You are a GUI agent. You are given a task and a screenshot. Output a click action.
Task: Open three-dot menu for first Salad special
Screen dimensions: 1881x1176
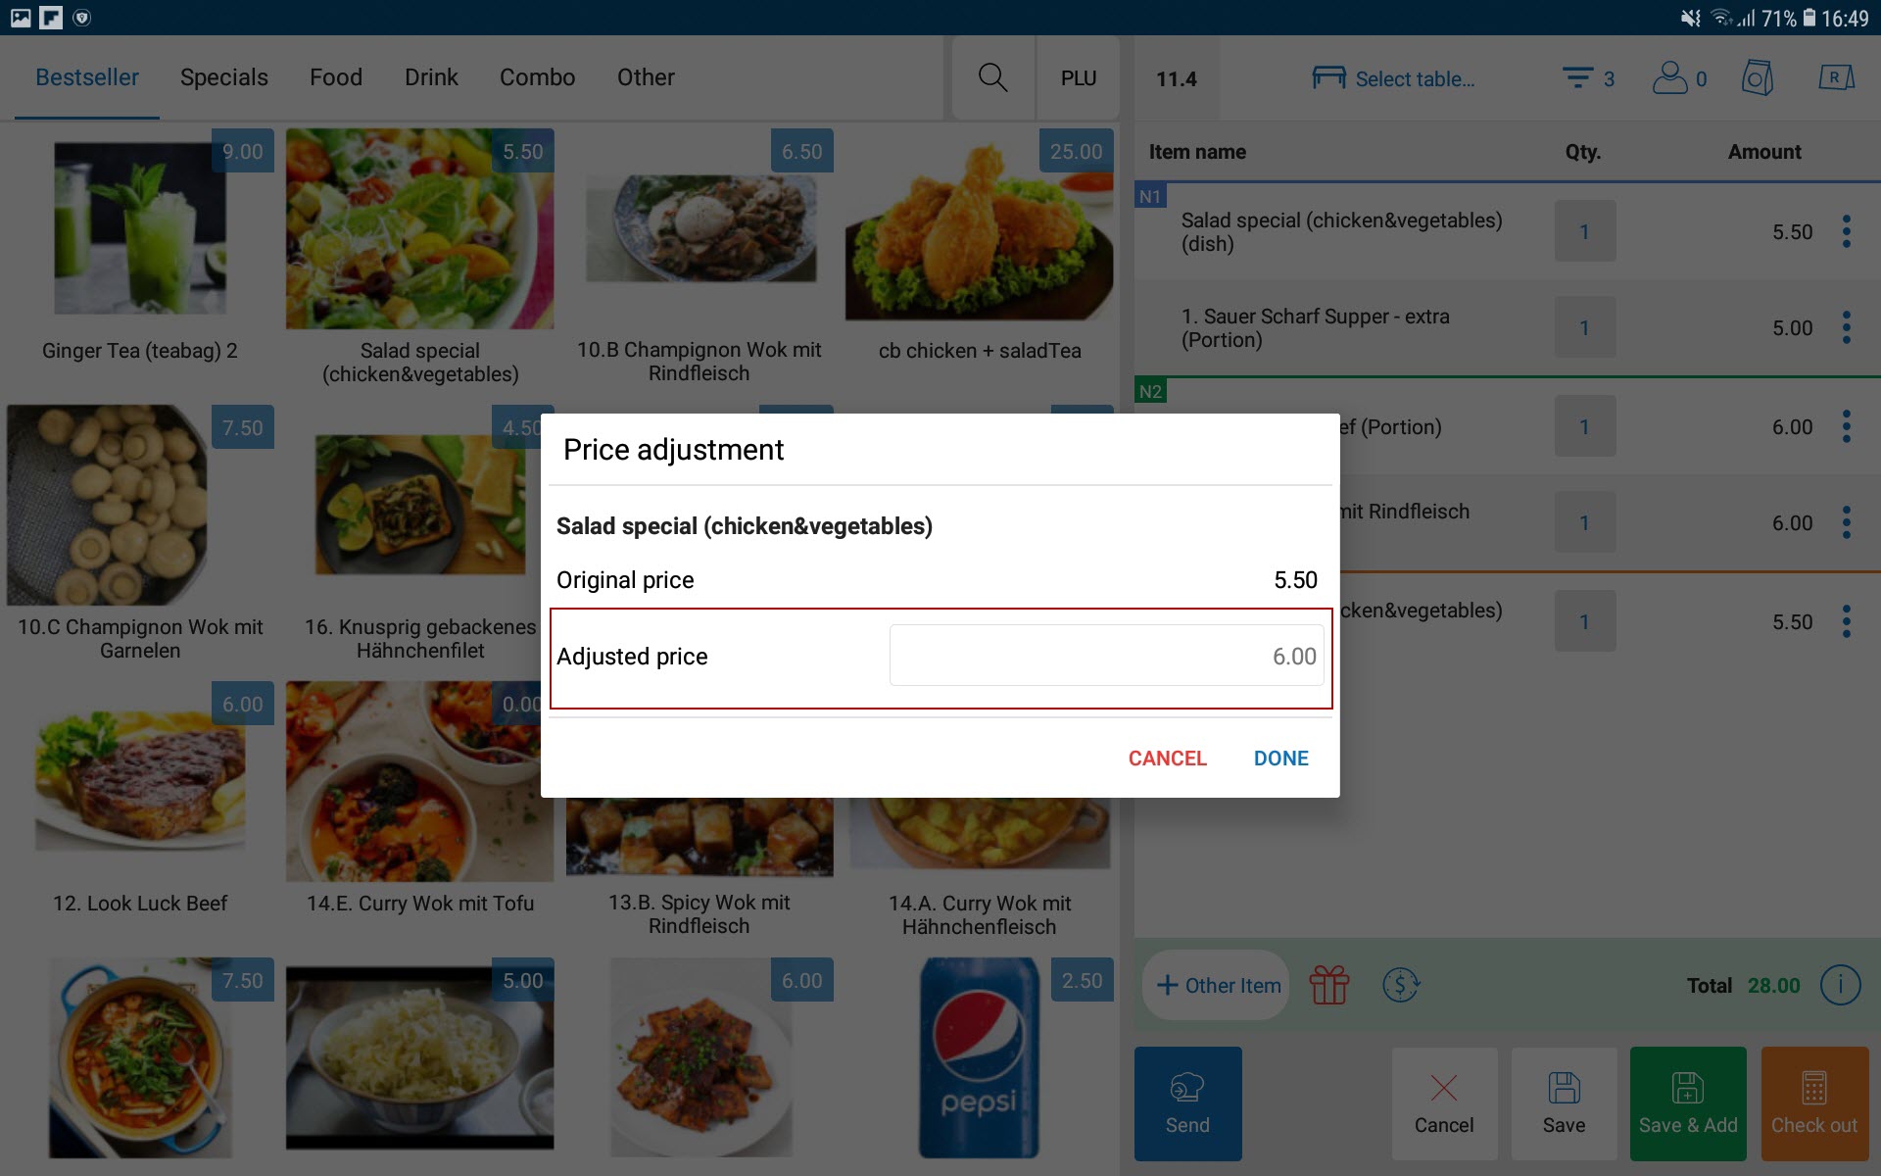1846,231
